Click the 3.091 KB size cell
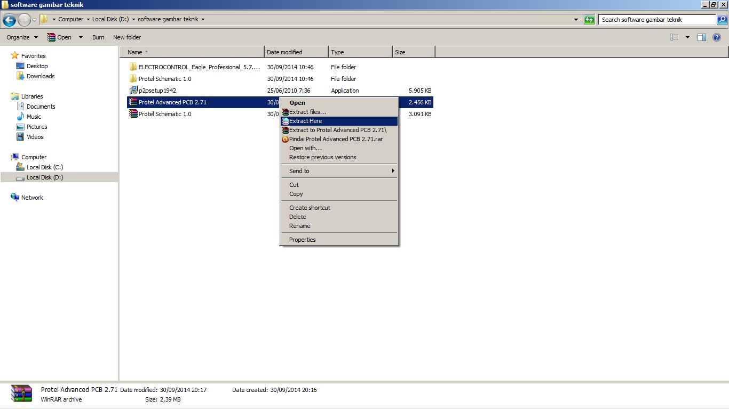Screen dimensions: 729x409 tap(419, 114)
